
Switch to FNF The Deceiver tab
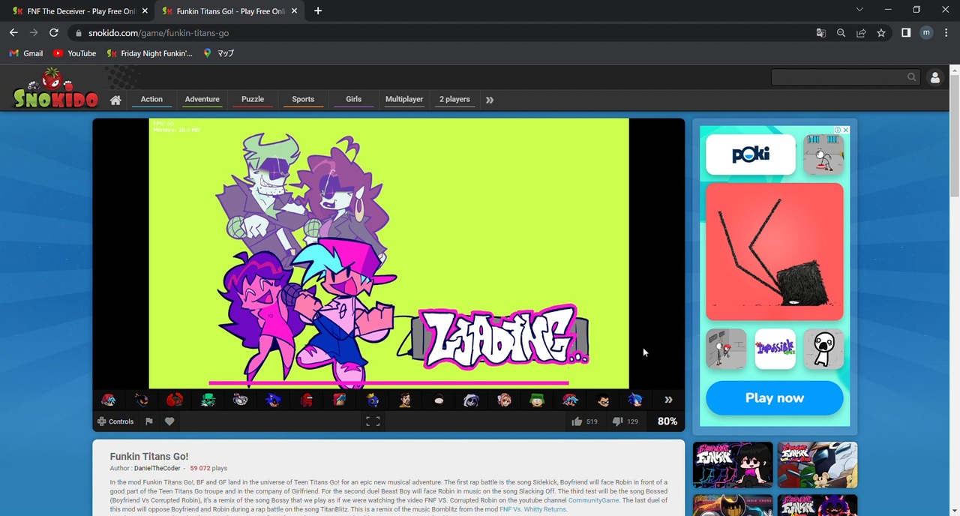(x=75, y=11)
